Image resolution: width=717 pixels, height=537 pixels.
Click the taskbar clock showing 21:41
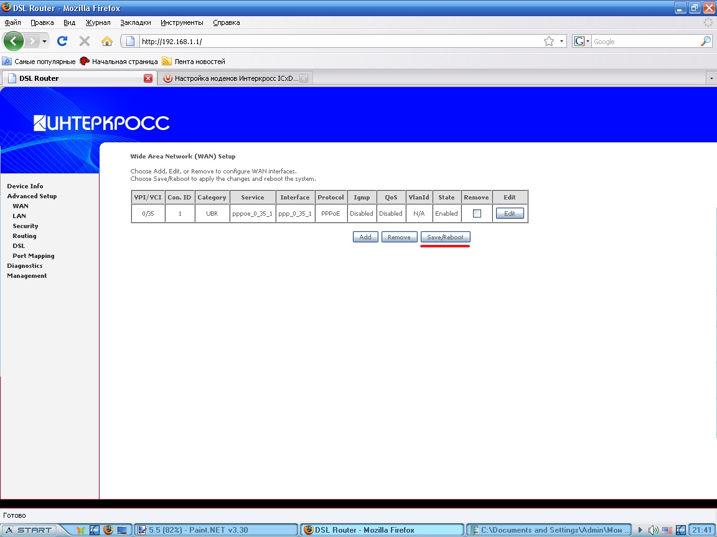702,530
